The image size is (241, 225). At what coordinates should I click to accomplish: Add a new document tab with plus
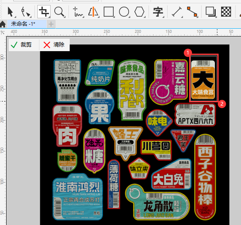[x=51, y=24]
